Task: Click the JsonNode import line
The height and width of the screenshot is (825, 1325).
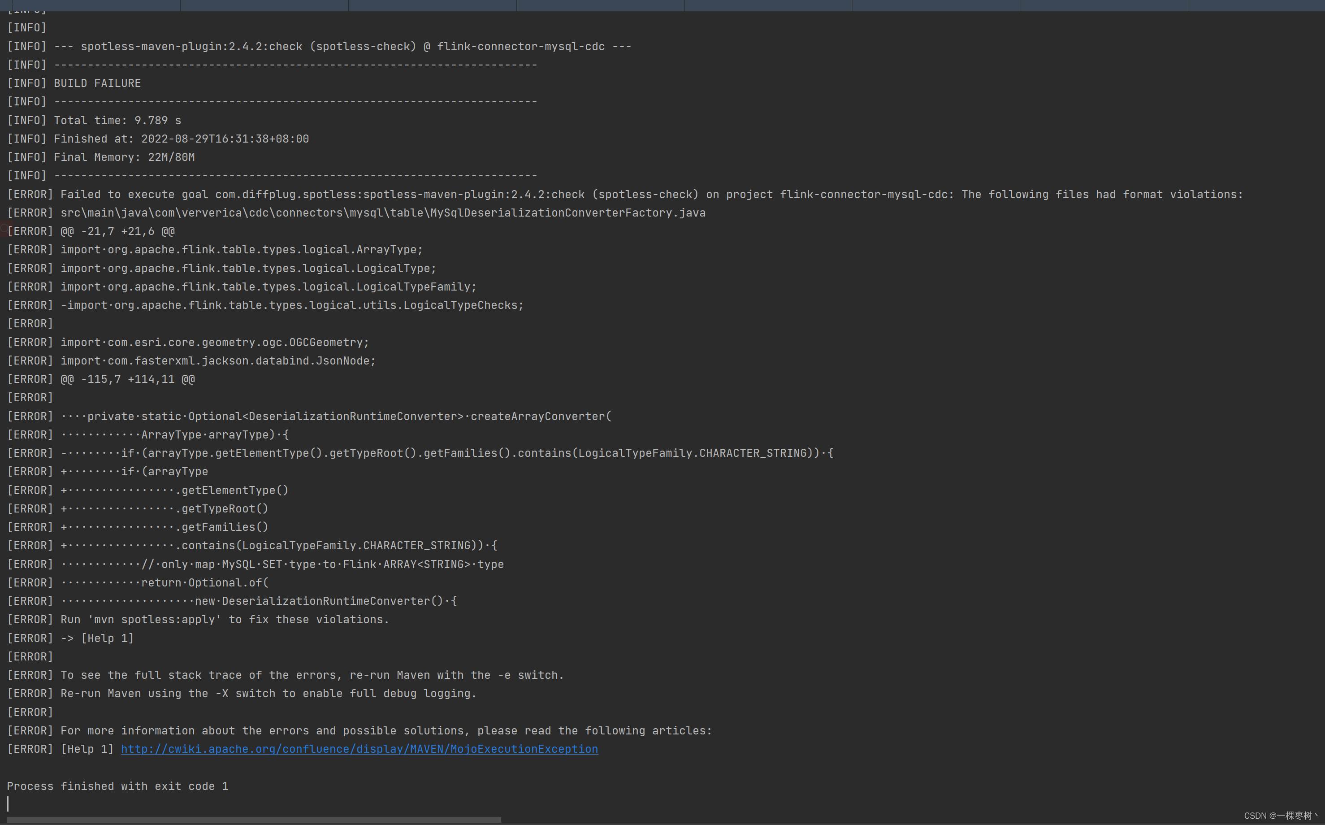Action: [191, 360]
